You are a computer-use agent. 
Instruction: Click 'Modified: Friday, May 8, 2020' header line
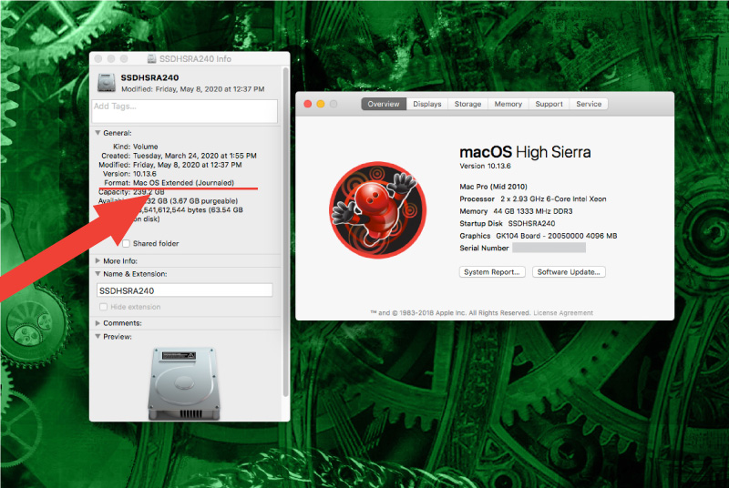point(193,89)
